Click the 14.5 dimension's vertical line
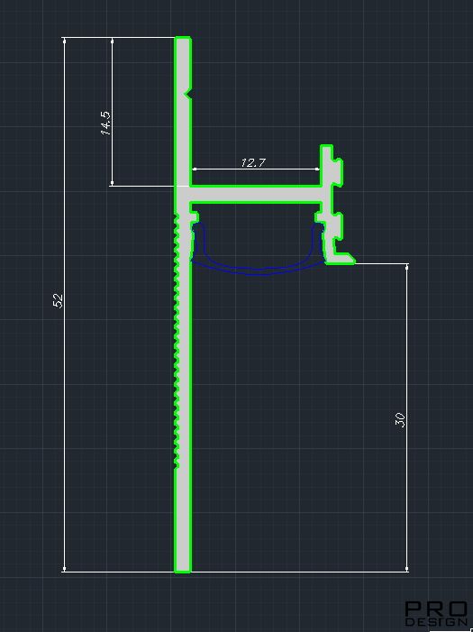Viewport: 473px width, 632px height. pos(112,112)
